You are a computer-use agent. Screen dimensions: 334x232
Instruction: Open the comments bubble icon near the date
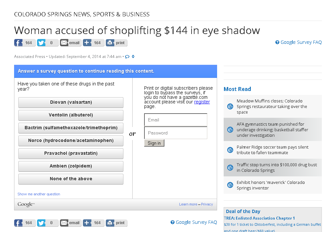(127, 57)
